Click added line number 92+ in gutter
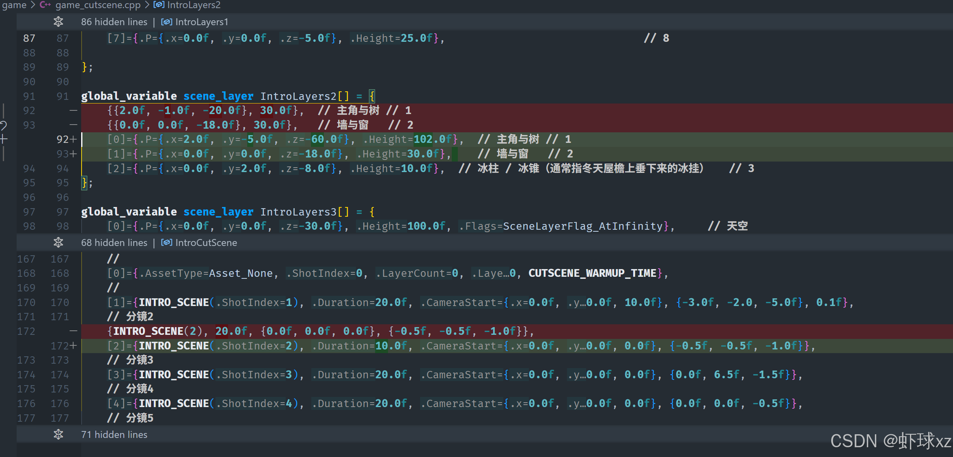The image size is (953, 457). click(x=63, y=140)
